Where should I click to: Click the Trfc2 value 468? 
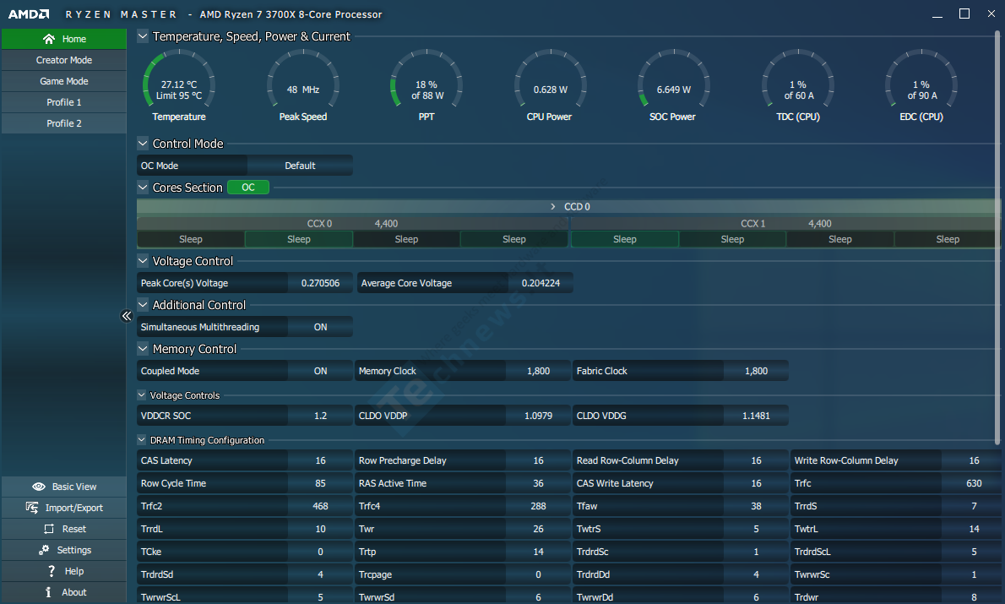point(320,507)
